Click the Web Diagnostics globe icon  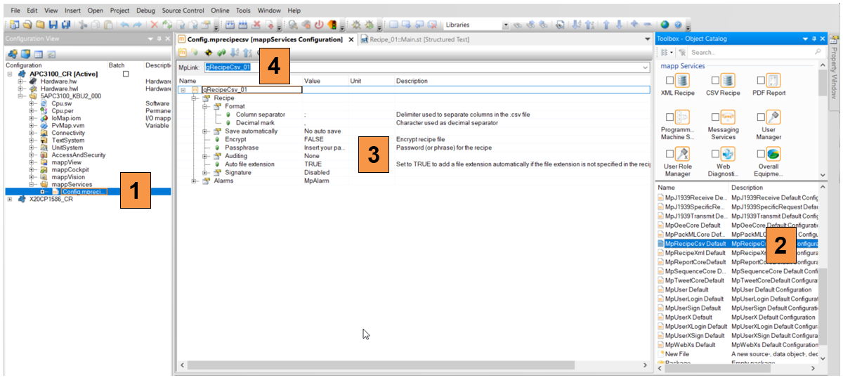coord(728,154)
